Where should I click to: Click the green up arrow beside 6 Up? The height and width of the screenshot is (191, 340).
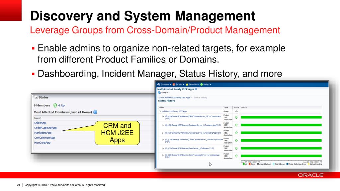[x=55, y=105]
